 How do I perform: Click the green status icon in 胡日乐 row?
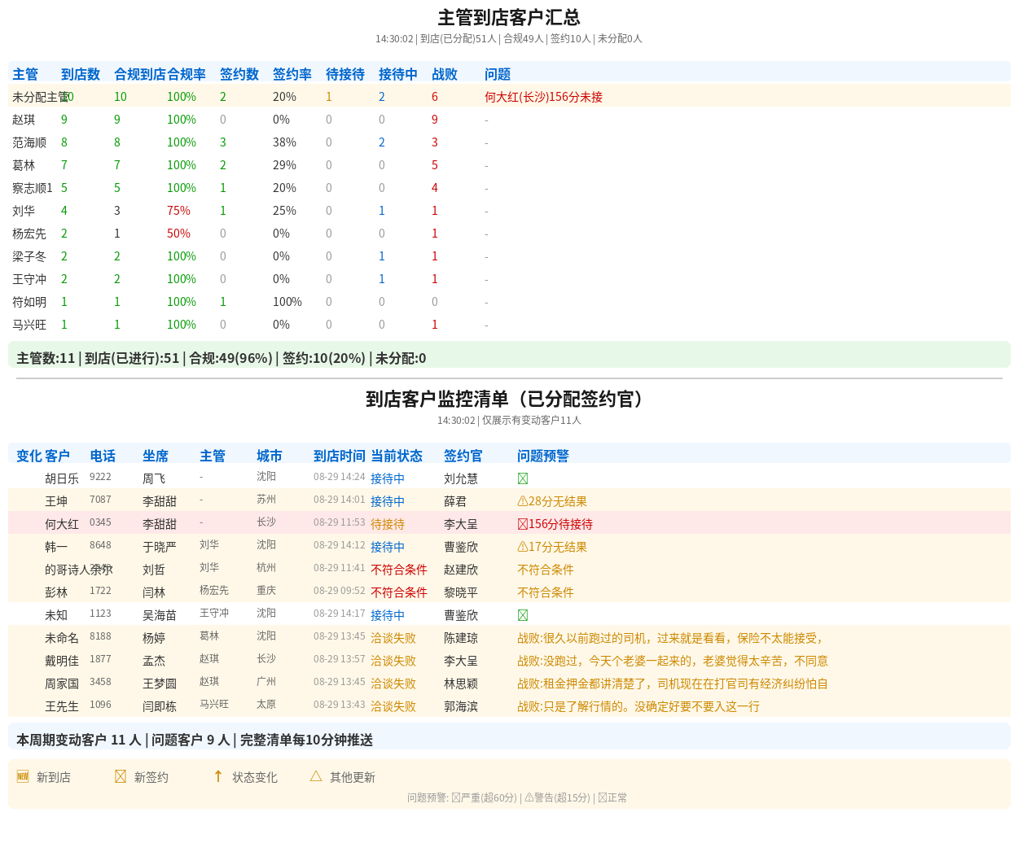pyautogui.click(x=523, y=478)
